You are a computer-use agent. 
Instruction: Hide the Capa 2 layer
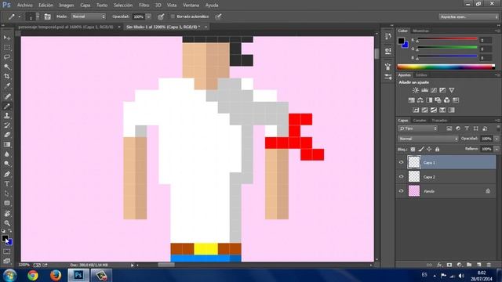(401, 177)
